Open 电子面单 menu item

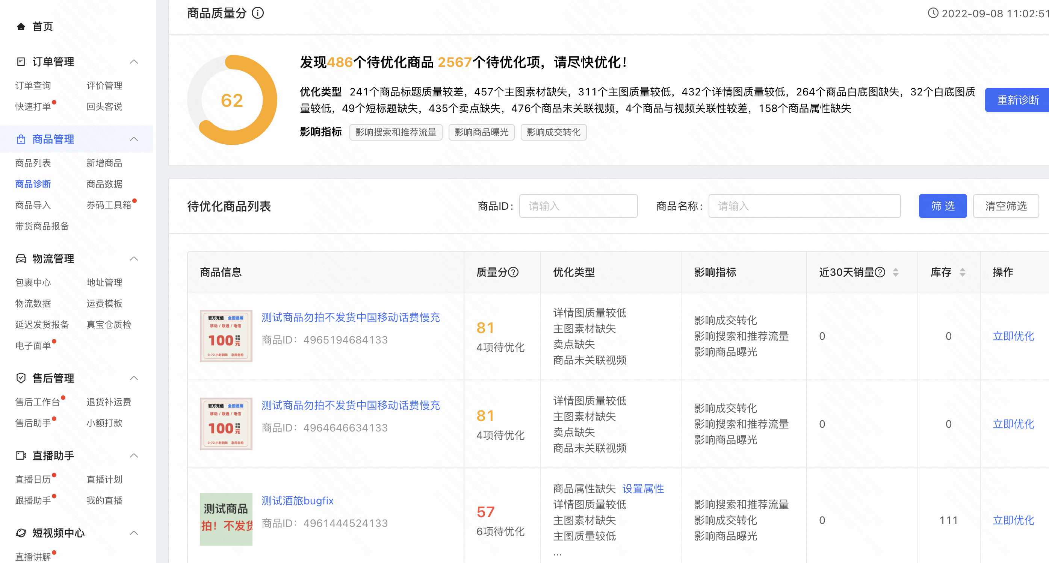33,346
